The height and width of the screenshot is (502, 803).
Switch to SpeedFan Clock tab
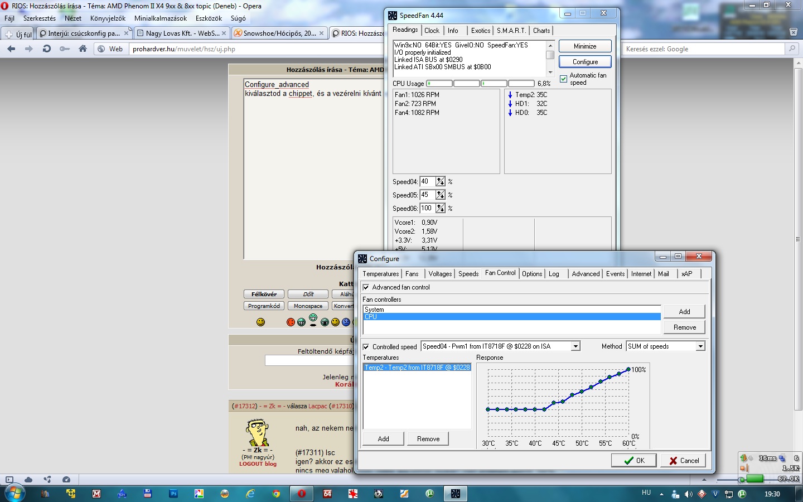tap(432, 31)
